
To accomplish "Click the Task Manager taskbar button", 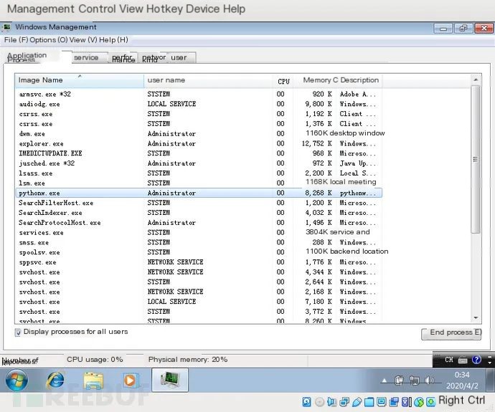I will point(170,380).
